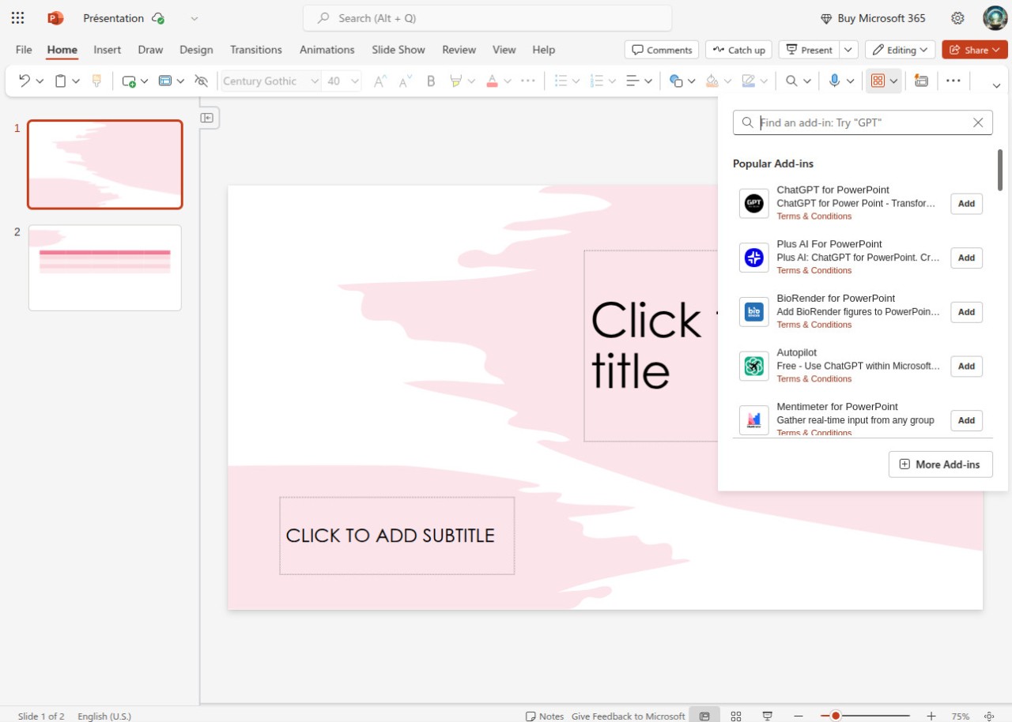Open the Insert tab
The width and height of the screenshot is (1012, 722).
point(108,50)
